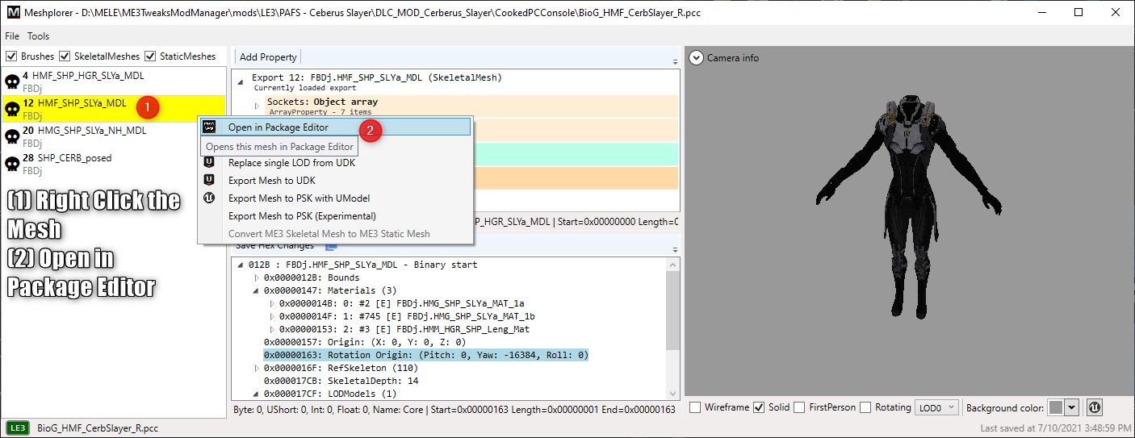Expand the RefSkeleton (110) node
Viewport: 1135px width, 438px height.
[258, 368]
